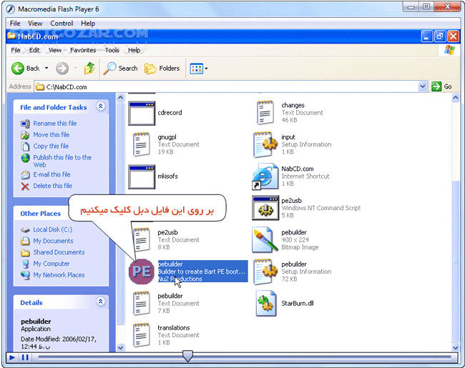Collapse the File and Folder Tasks panel
465x368 pixels.
(100, 106)
